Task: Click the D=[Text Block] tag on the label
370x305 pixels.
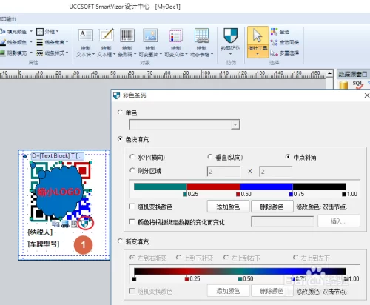Action: [x=58, y=155]
